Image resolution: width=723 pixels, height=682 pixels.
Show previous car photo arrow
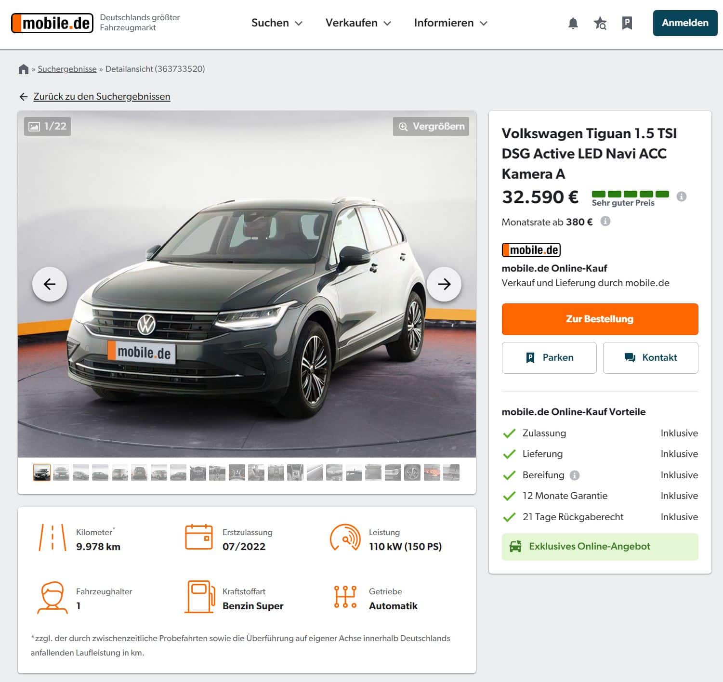pos(50,284)
